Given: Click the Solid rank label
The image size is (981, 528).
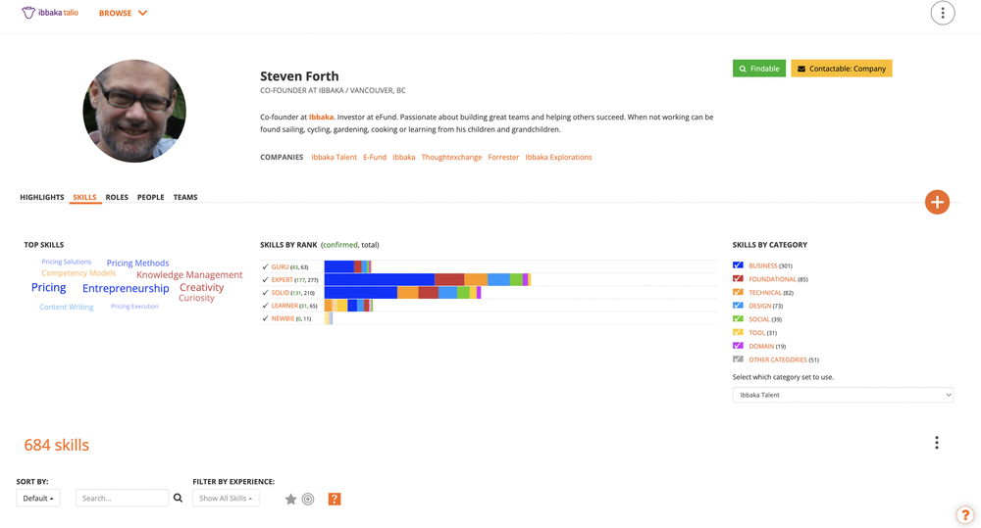Looking at the screenshot, I should pyautogui.click(x=281, y=293).
